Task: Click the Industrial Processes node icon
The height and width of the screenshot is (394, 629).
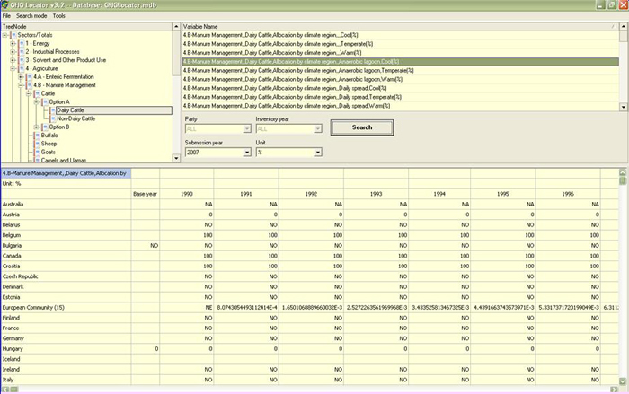Action: click(21, 51)
